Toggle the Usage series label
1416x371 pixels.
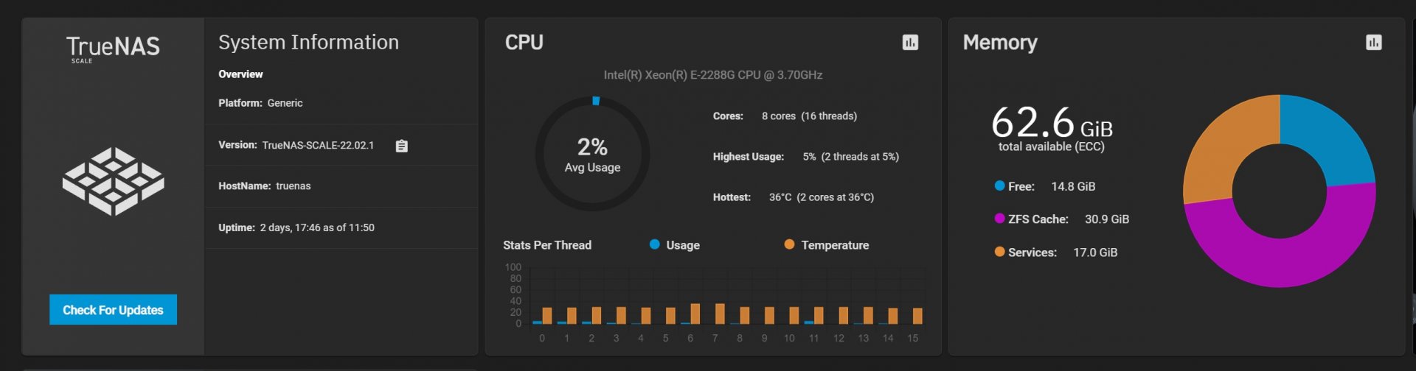coord(683,245)
